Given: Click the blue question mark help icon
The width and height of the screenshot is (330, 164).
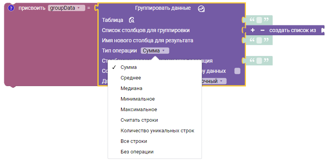Looking at the screenshot, I should pos(11,8).
